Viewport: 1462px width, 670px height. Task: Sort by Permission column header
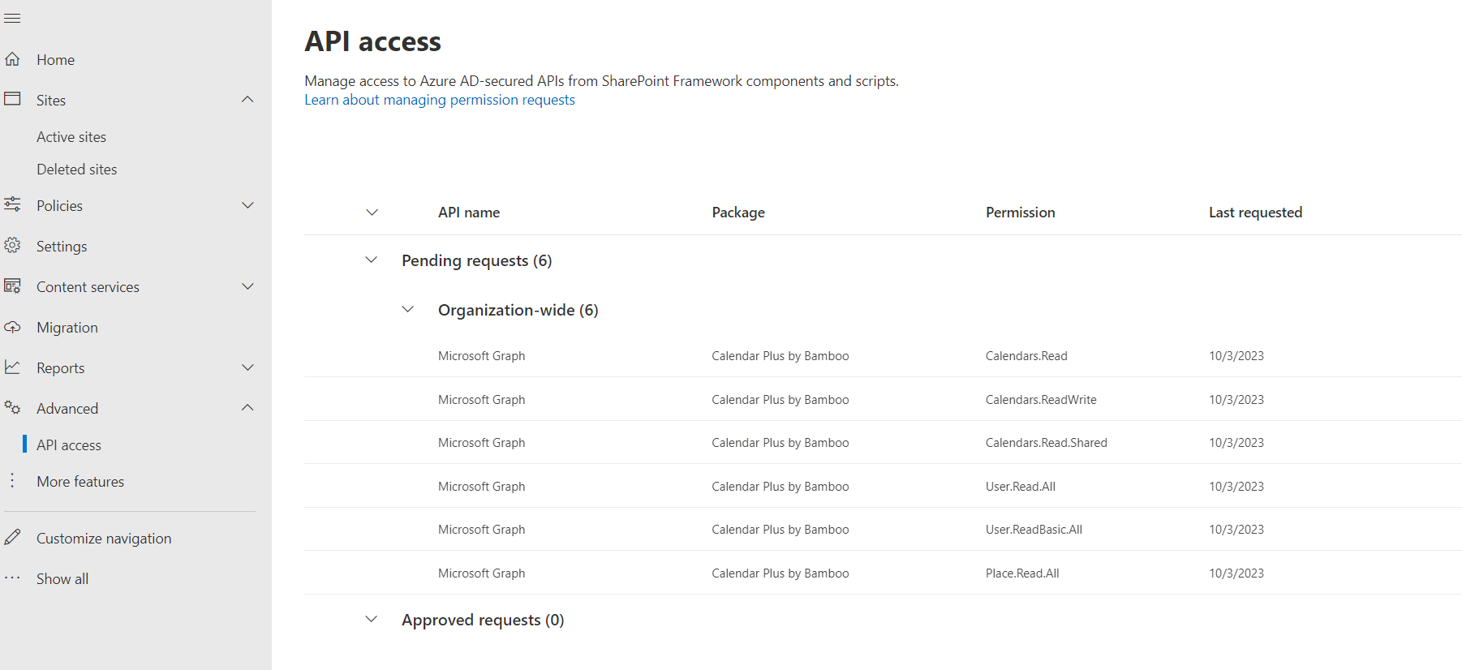pyautogui.click(x=1021, y=213)
